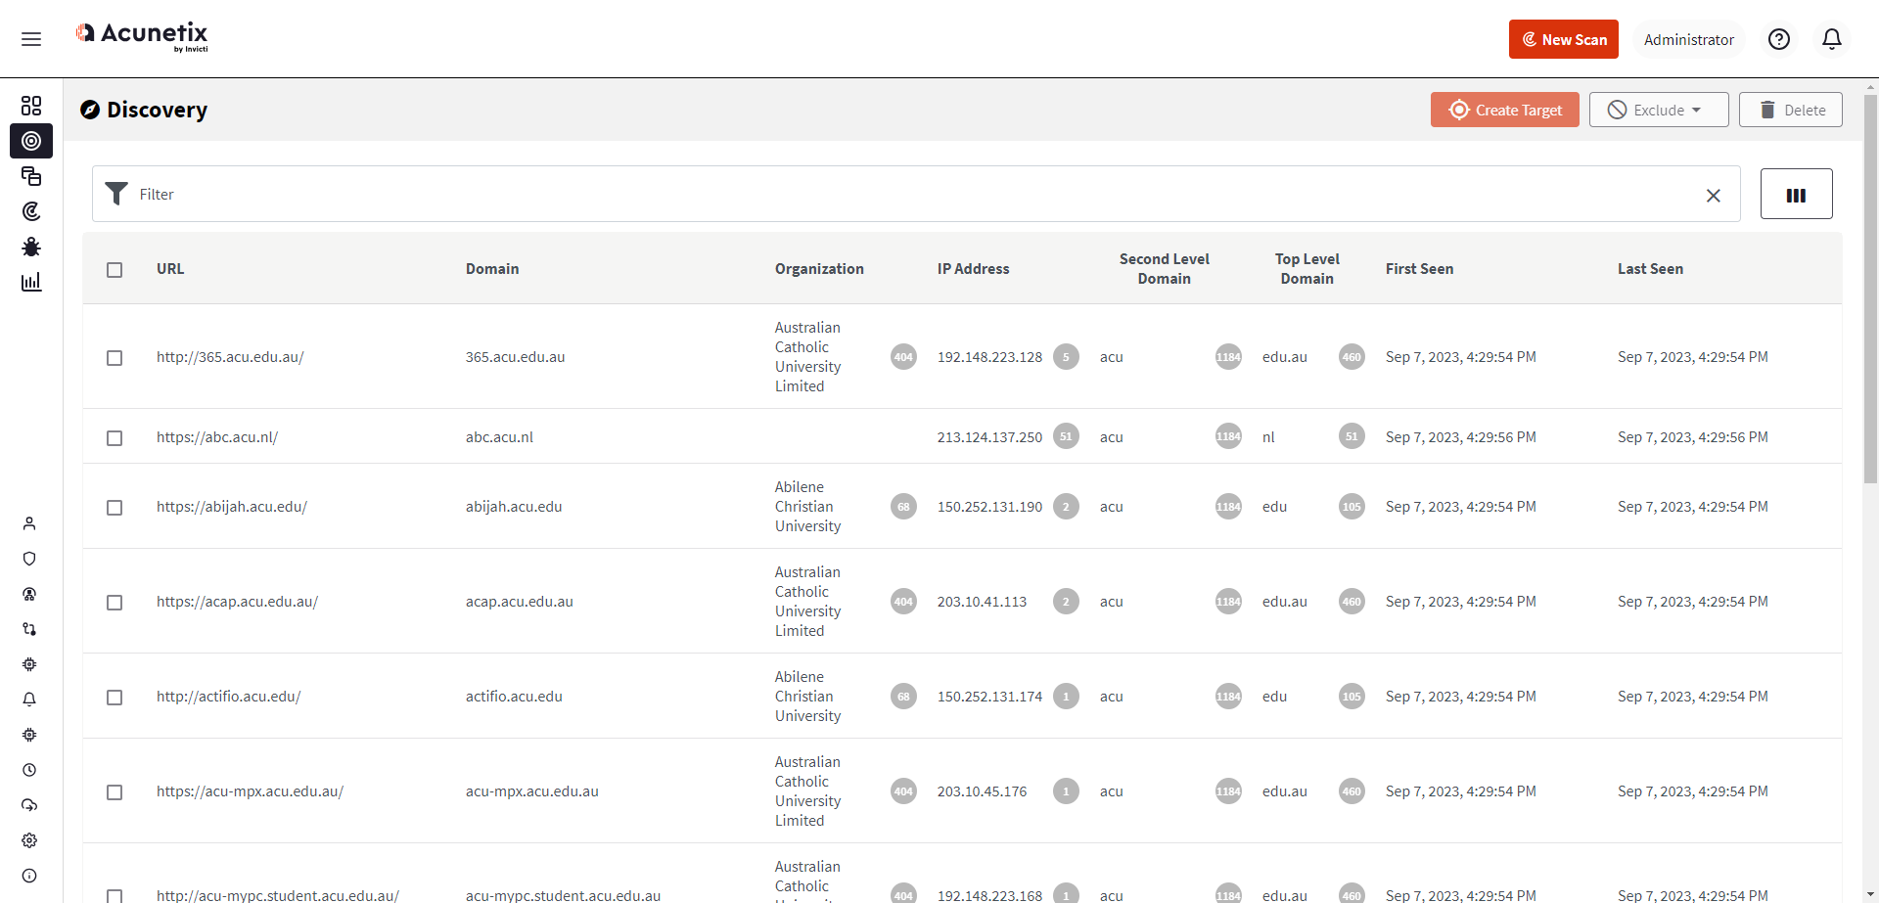The image size is (1879, 903).
Task: Open the help question mark icon
Action: [x=1778, y=39]
